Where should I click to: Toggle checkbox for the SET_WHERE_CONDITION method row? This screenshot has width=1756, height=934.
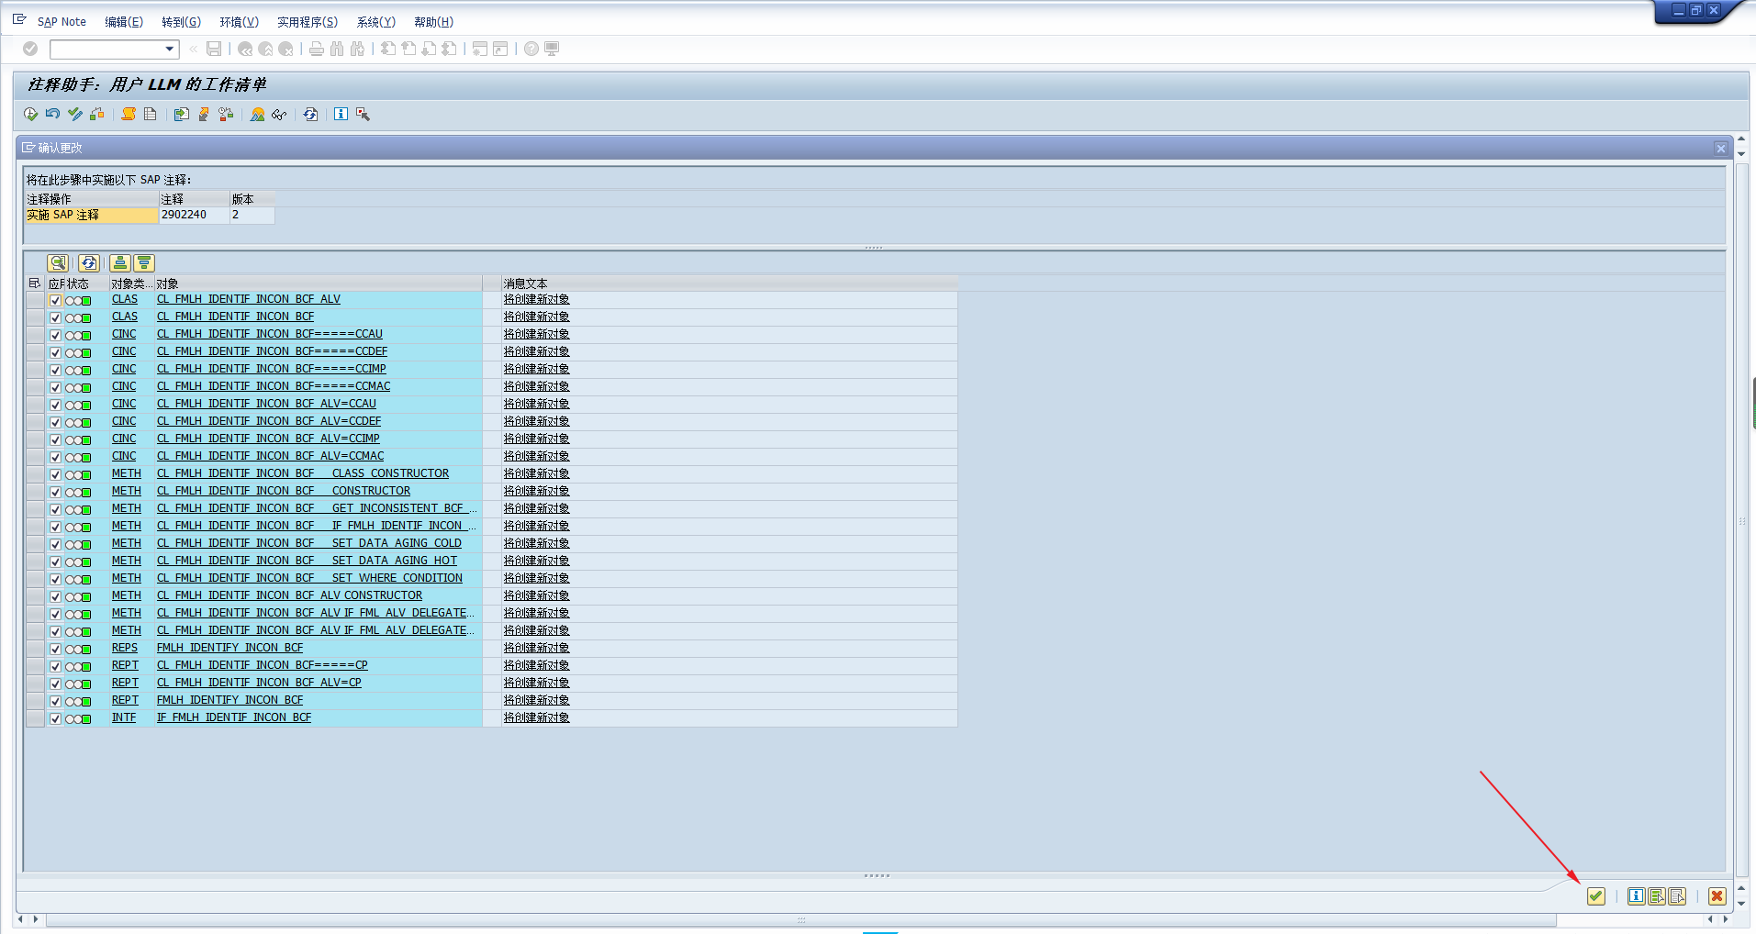(55, 579)
